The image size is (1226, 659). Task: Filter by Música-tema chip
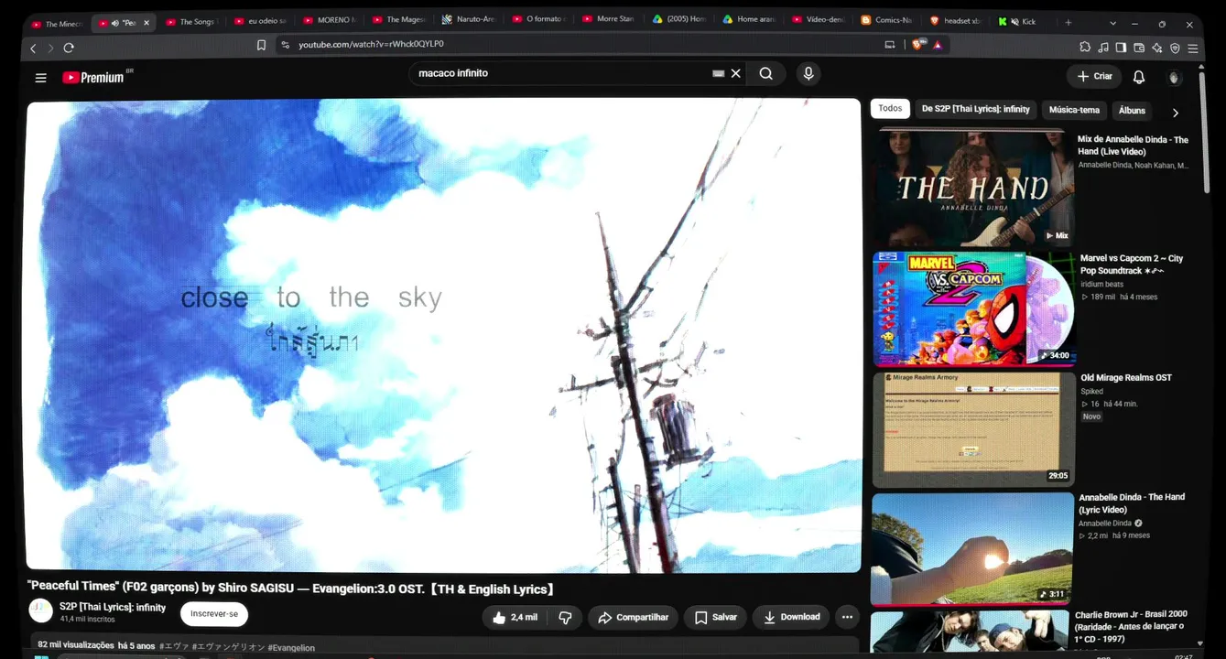(1074, 110)
